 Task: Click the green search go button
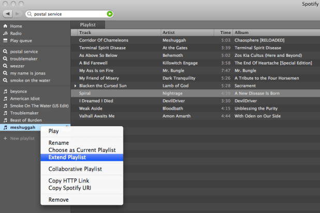click(x=110, y=14)
